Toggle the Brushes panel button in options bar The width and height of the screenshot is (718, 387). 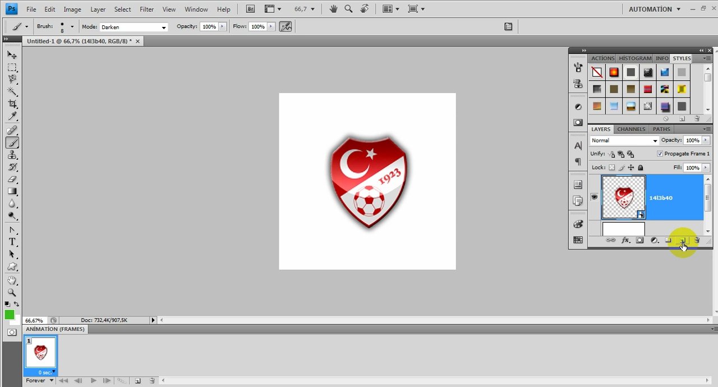508,26
